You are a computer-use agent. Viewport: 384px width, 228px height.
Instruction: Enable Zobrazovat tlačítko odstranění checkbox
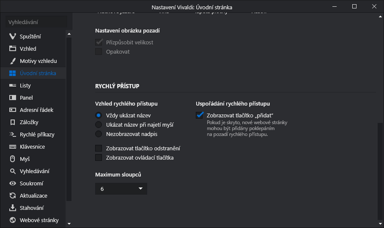click(99, 148)
